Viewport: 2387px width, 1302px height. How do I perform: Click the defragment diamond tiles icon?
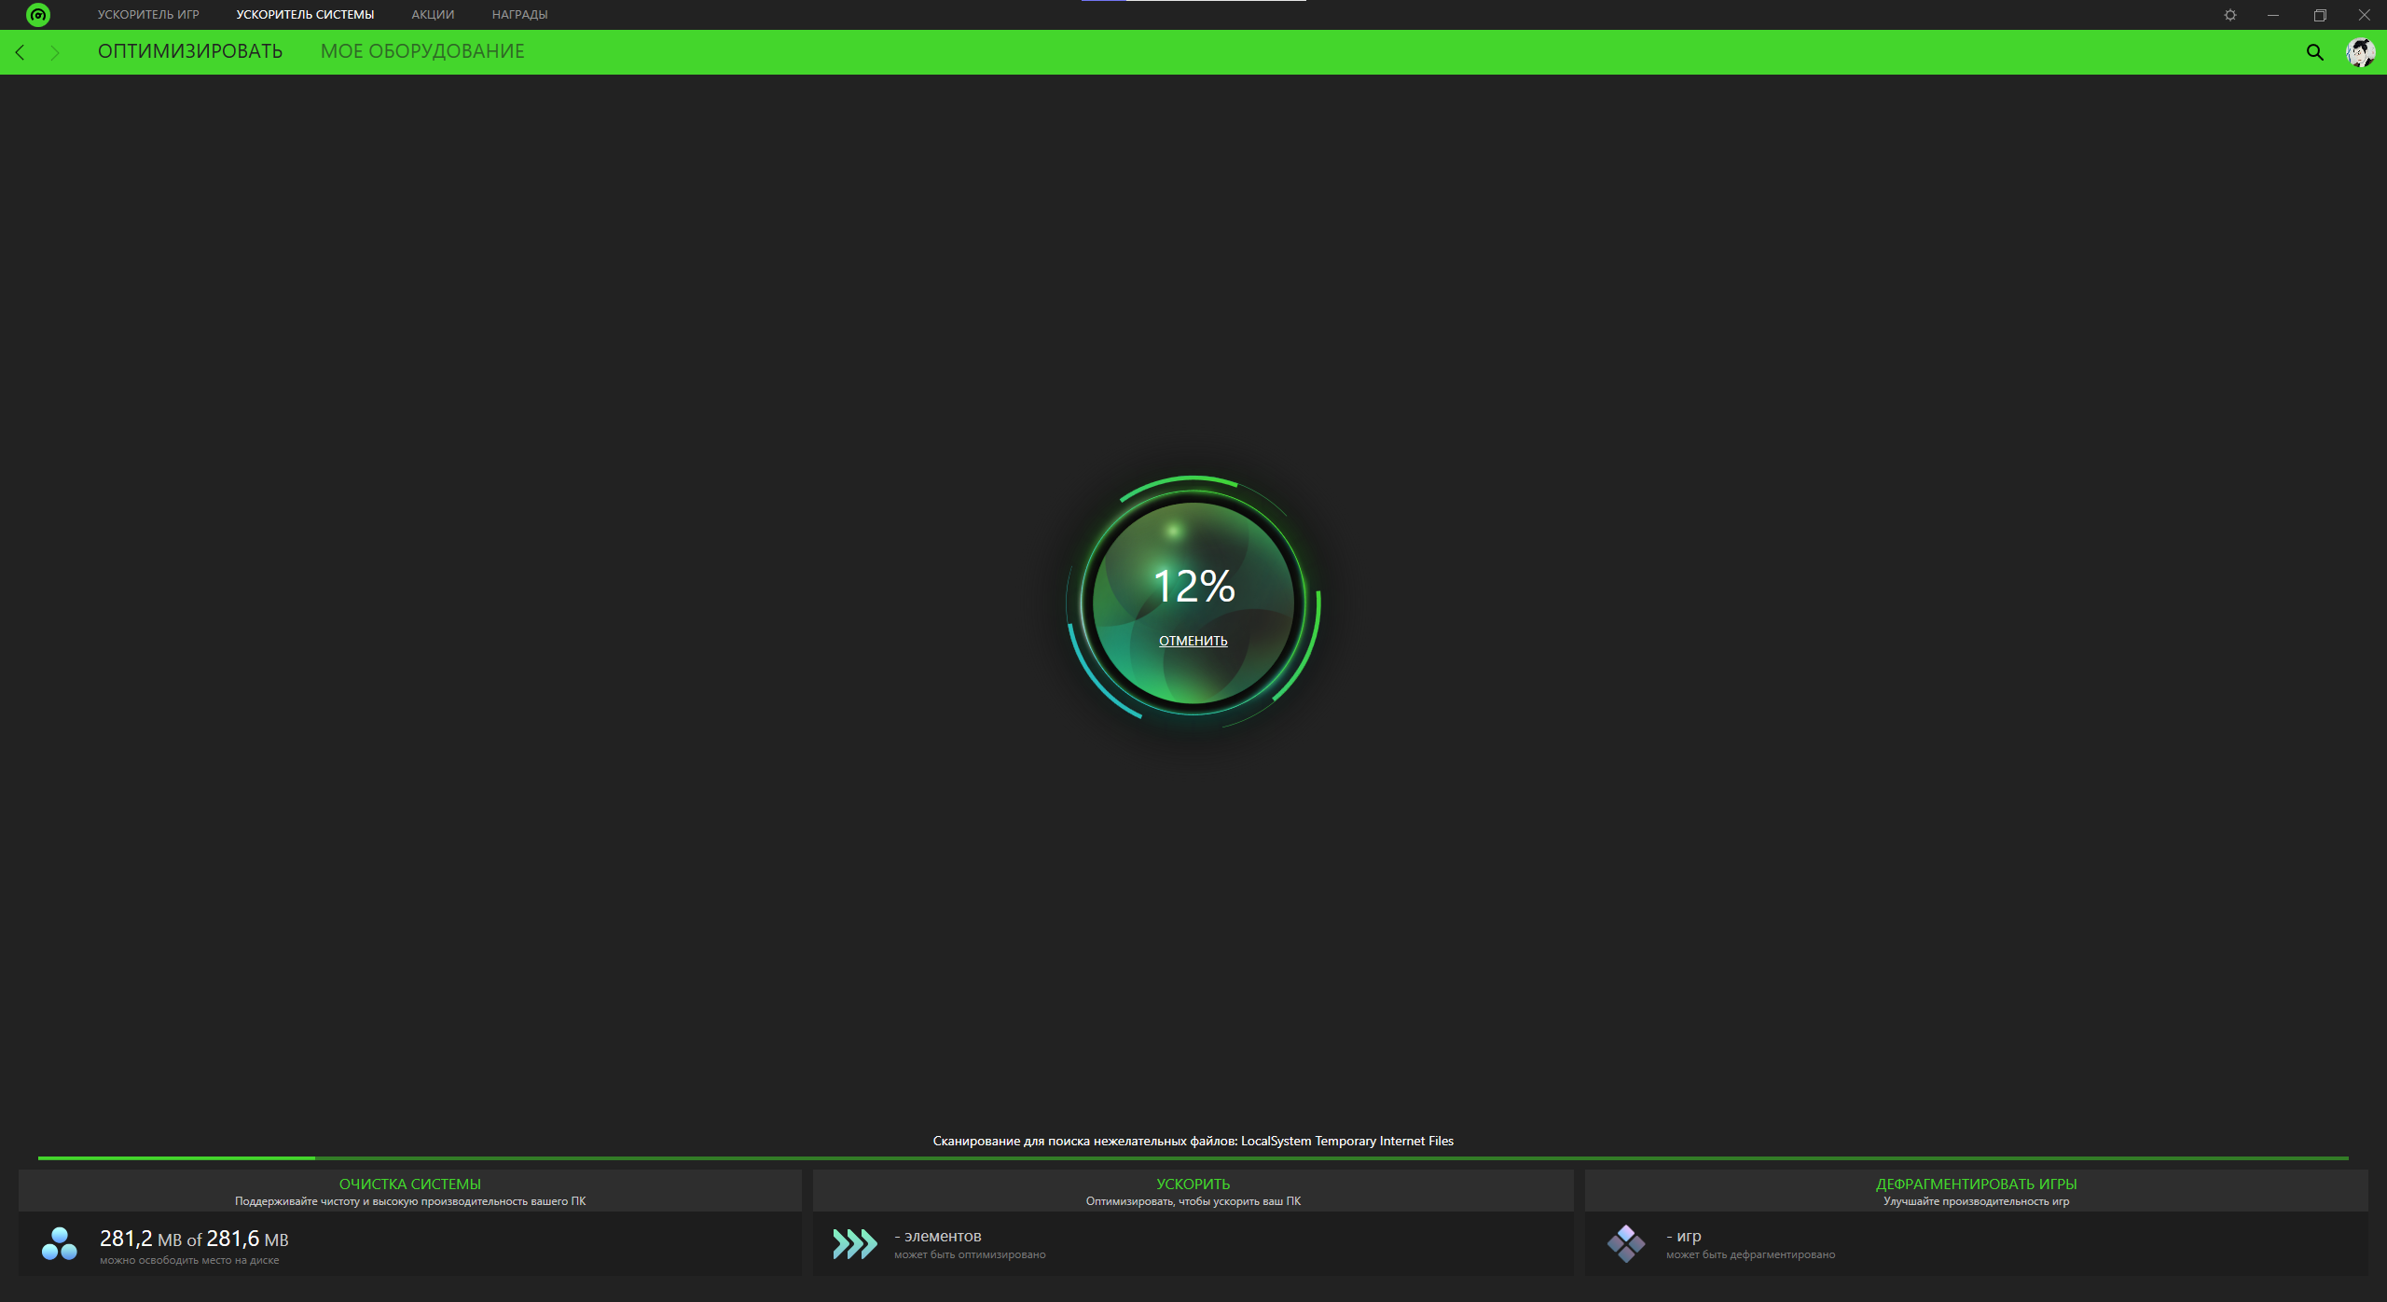1626,1244
